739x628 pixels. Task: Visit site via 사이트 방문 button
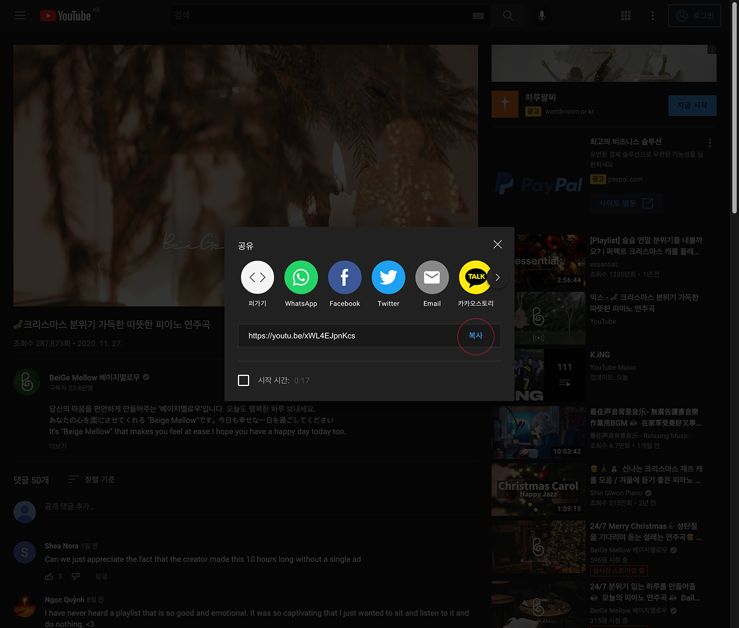tap(626, 203)
